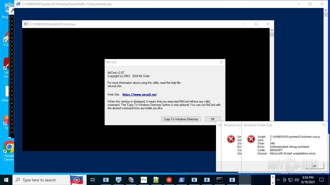Click the 'NirCmd v2.87' version text

116,73
